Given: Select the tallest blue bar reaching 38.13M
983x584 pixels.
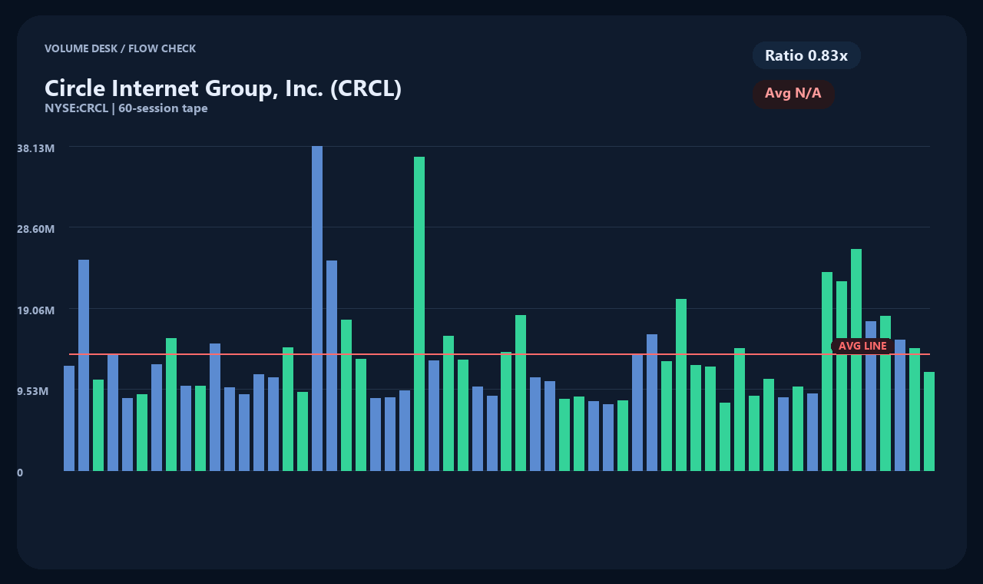Looking at the screenshot, I should click(317, 308).
